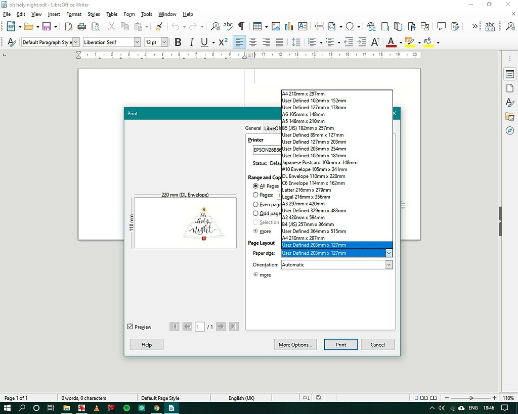Screen dimensions: 518x414
Task: Click the print preview thumbnail
Action: point(185,223)
